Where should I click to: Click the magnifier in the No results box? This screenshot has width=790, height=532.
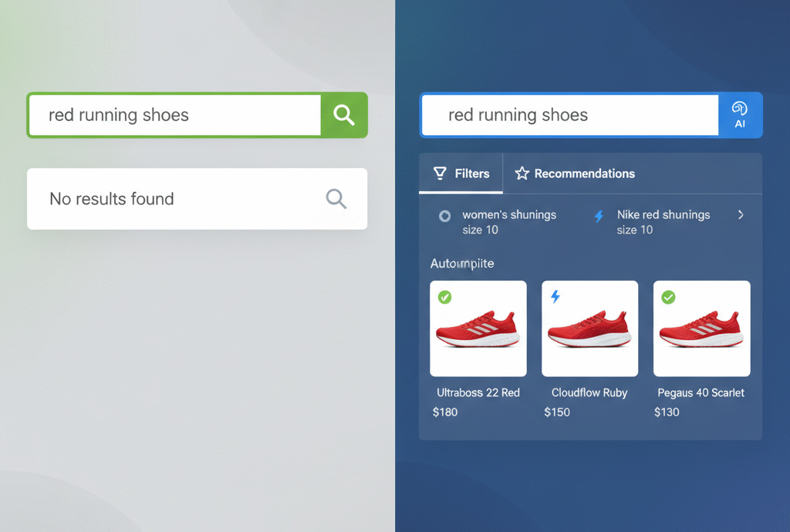(336, 198)
